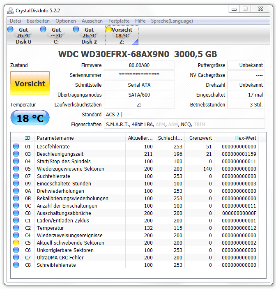Click status icon for Eingeschaltete Stunden
Image resolution: width=276 pixels, height=289 pixels.
16,183
